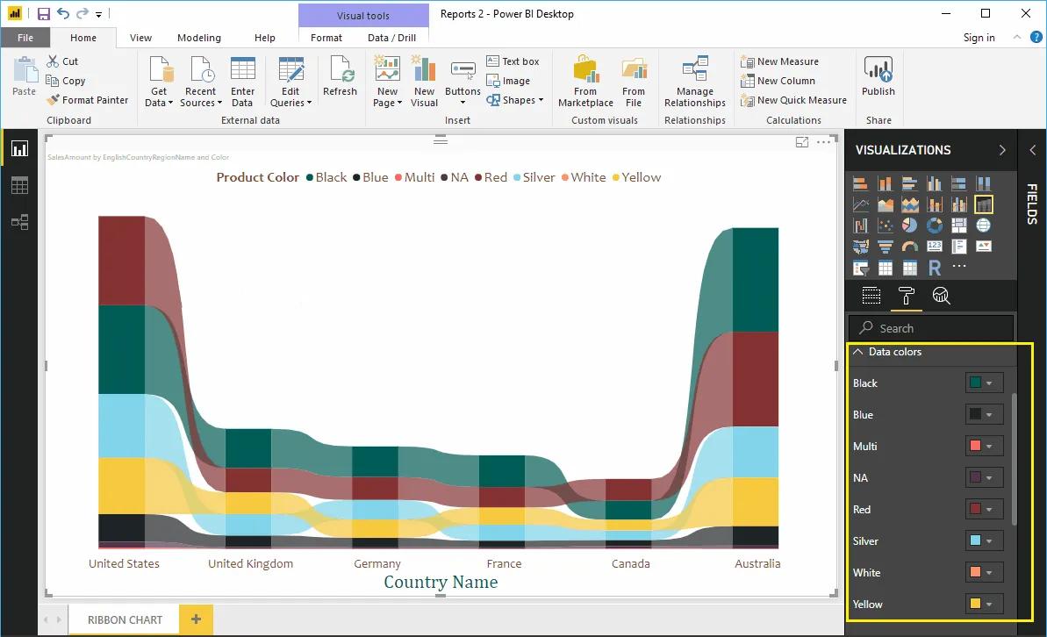This screenshot has width=1047, height=637.
Task: Click in the format pane Search box
Action: 930,328
